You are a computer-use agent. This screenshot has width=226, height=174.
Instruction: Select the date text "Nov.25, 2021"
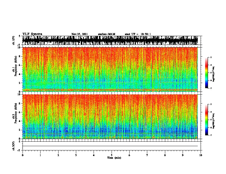pos(80,34)
